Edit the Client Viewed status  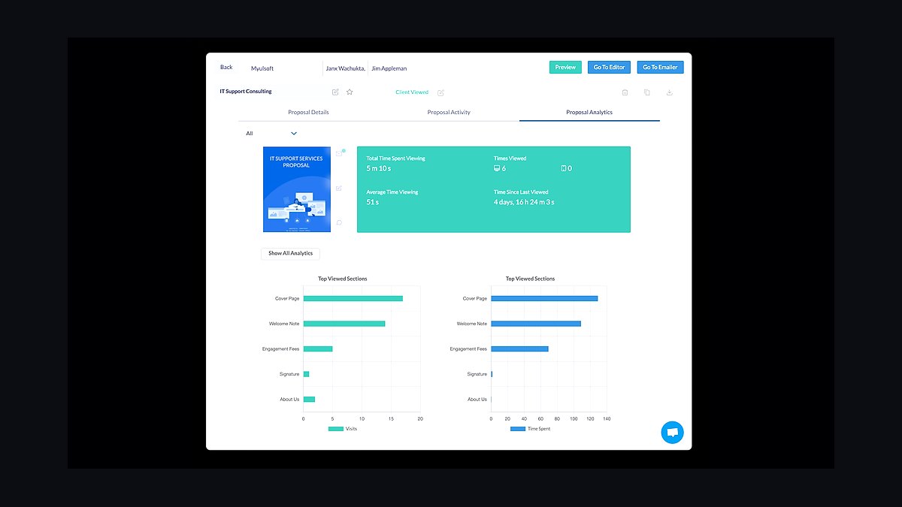(440, 92)
